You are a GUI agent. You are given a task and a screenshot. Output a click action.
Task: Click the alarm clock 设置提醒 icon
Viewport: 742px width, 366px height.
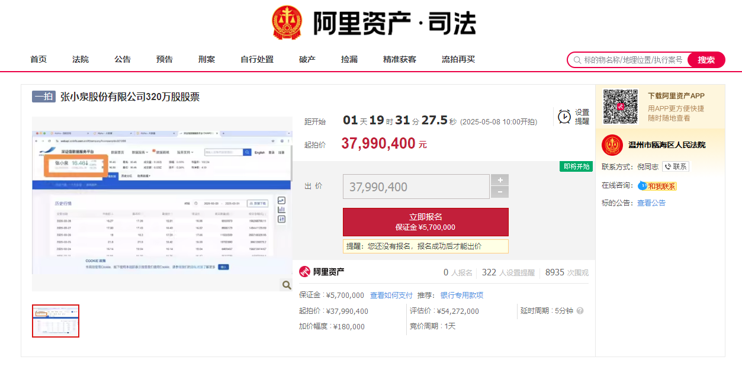coord(564,117)
